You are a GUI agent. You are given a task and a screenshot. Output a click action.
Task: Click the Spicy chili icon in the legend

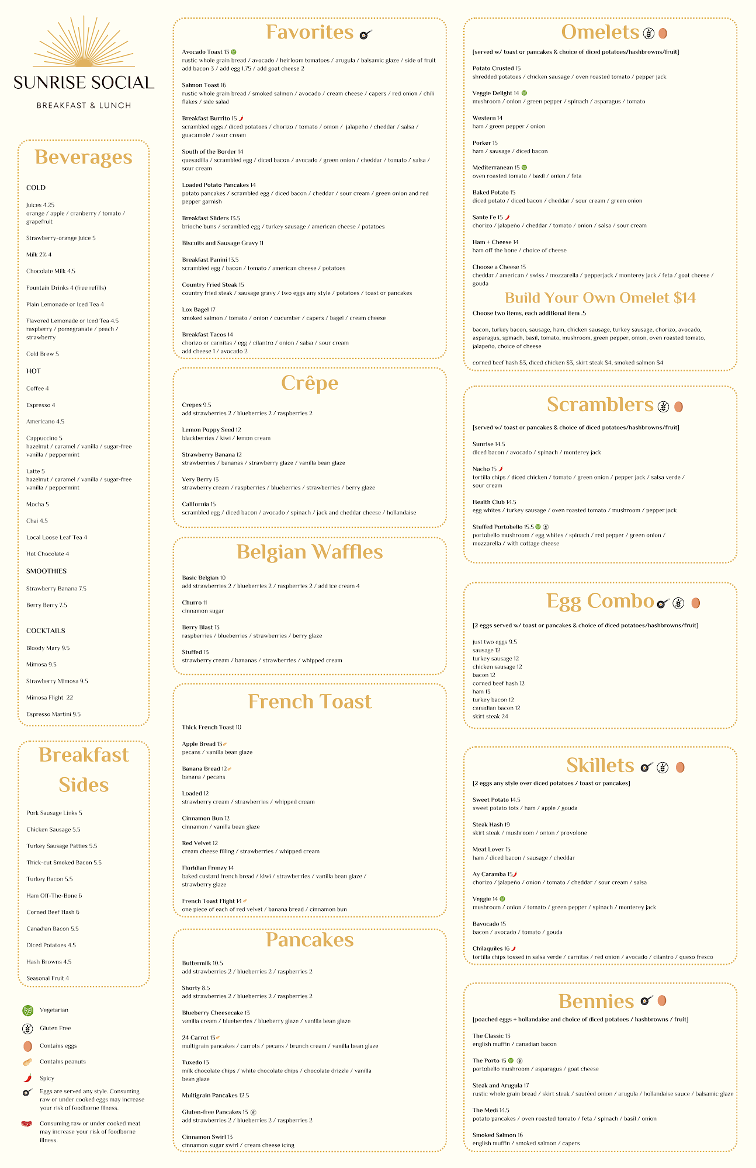(27, 1078)
